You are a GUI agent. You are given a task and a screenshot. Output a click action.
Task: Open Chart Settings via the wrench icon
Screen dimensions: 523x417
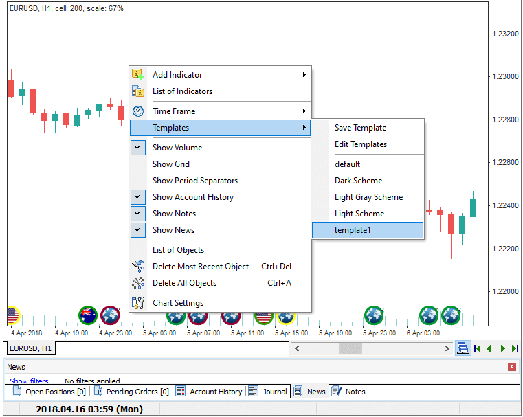click(138, 303)
